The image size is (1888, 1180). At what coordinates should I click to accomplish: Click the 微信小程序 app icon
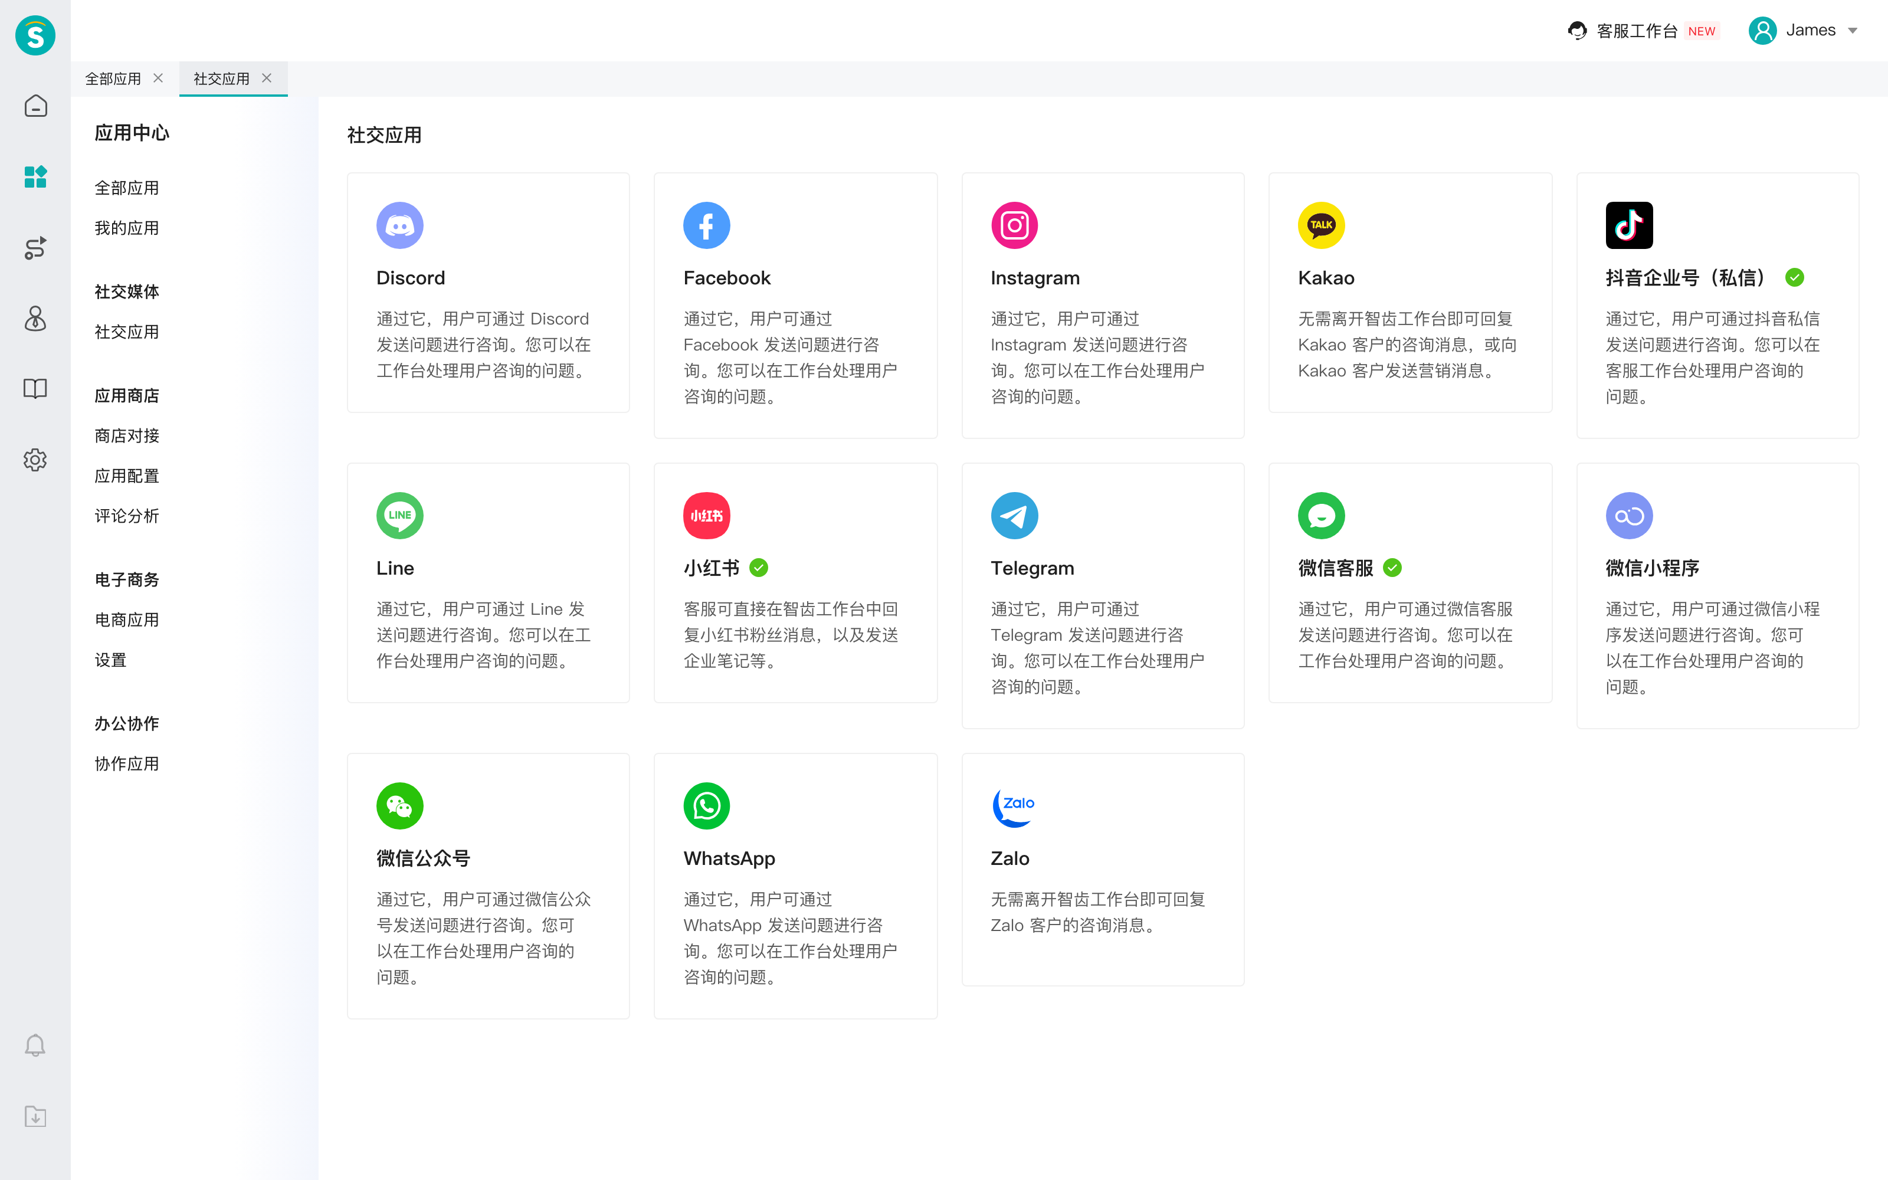pos(1629,516)
